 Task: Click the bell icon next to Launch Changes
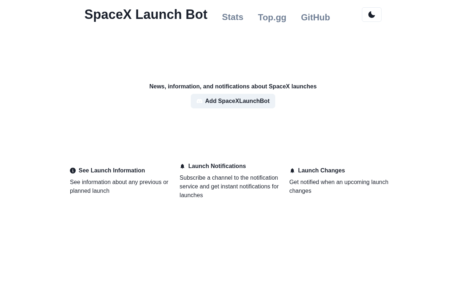tap(292, 171)
